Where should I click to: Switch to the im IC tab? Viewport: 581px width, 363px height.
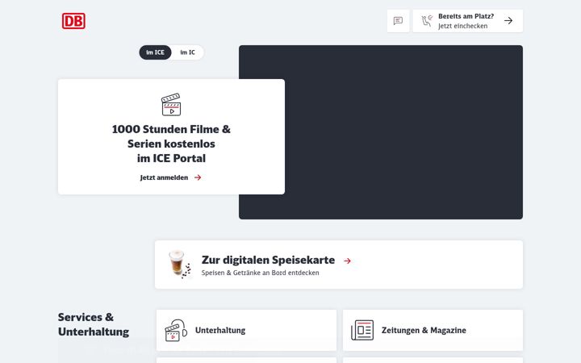(x=187, y=52)
